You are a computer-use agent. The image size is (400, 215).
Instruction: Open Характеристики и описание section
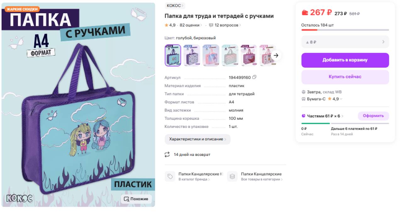[197, 139]
